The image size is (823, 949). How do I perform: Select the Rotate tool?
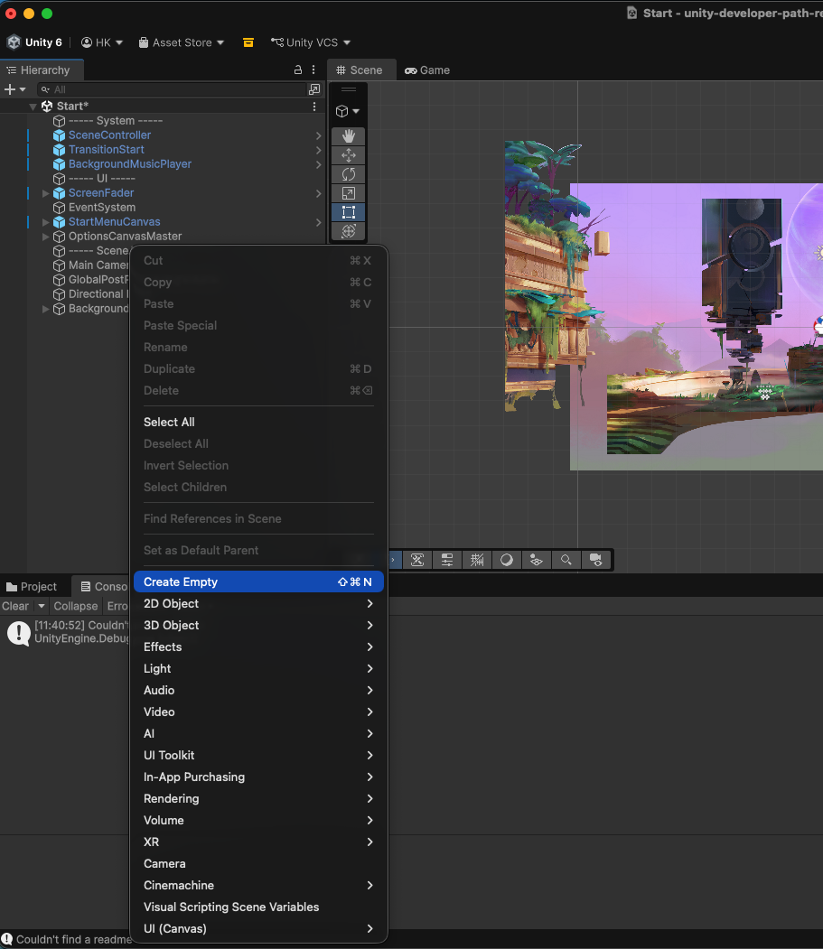pos(348,174)
